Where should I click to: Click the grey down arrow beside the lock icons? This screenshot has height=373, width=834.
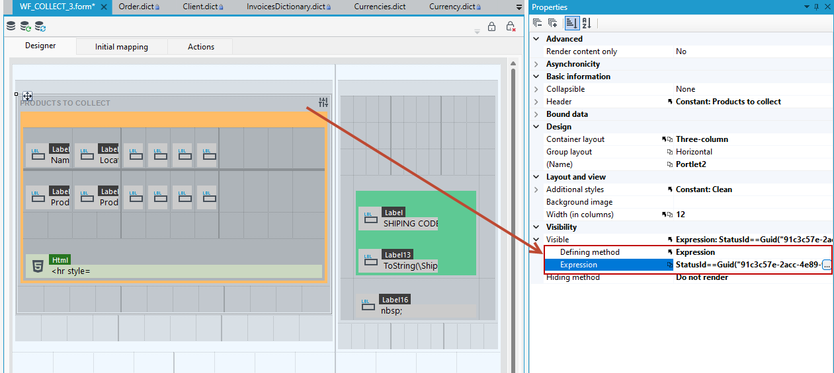[x=477, y=31]
